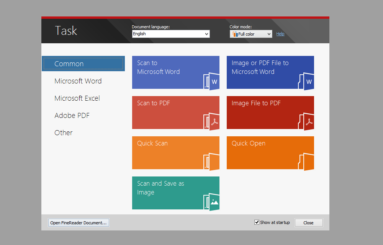Start Scan and Save as Image task

coord(176,193)
